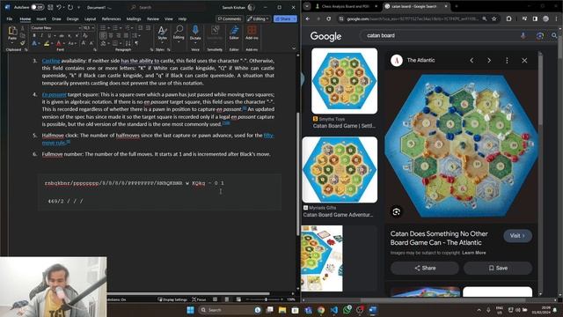
Task: Open the References ribbon tab
Action: tap(112, 18)
